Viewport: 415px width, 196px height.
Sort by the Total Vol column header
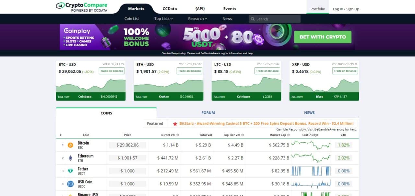tap(206, 135)
